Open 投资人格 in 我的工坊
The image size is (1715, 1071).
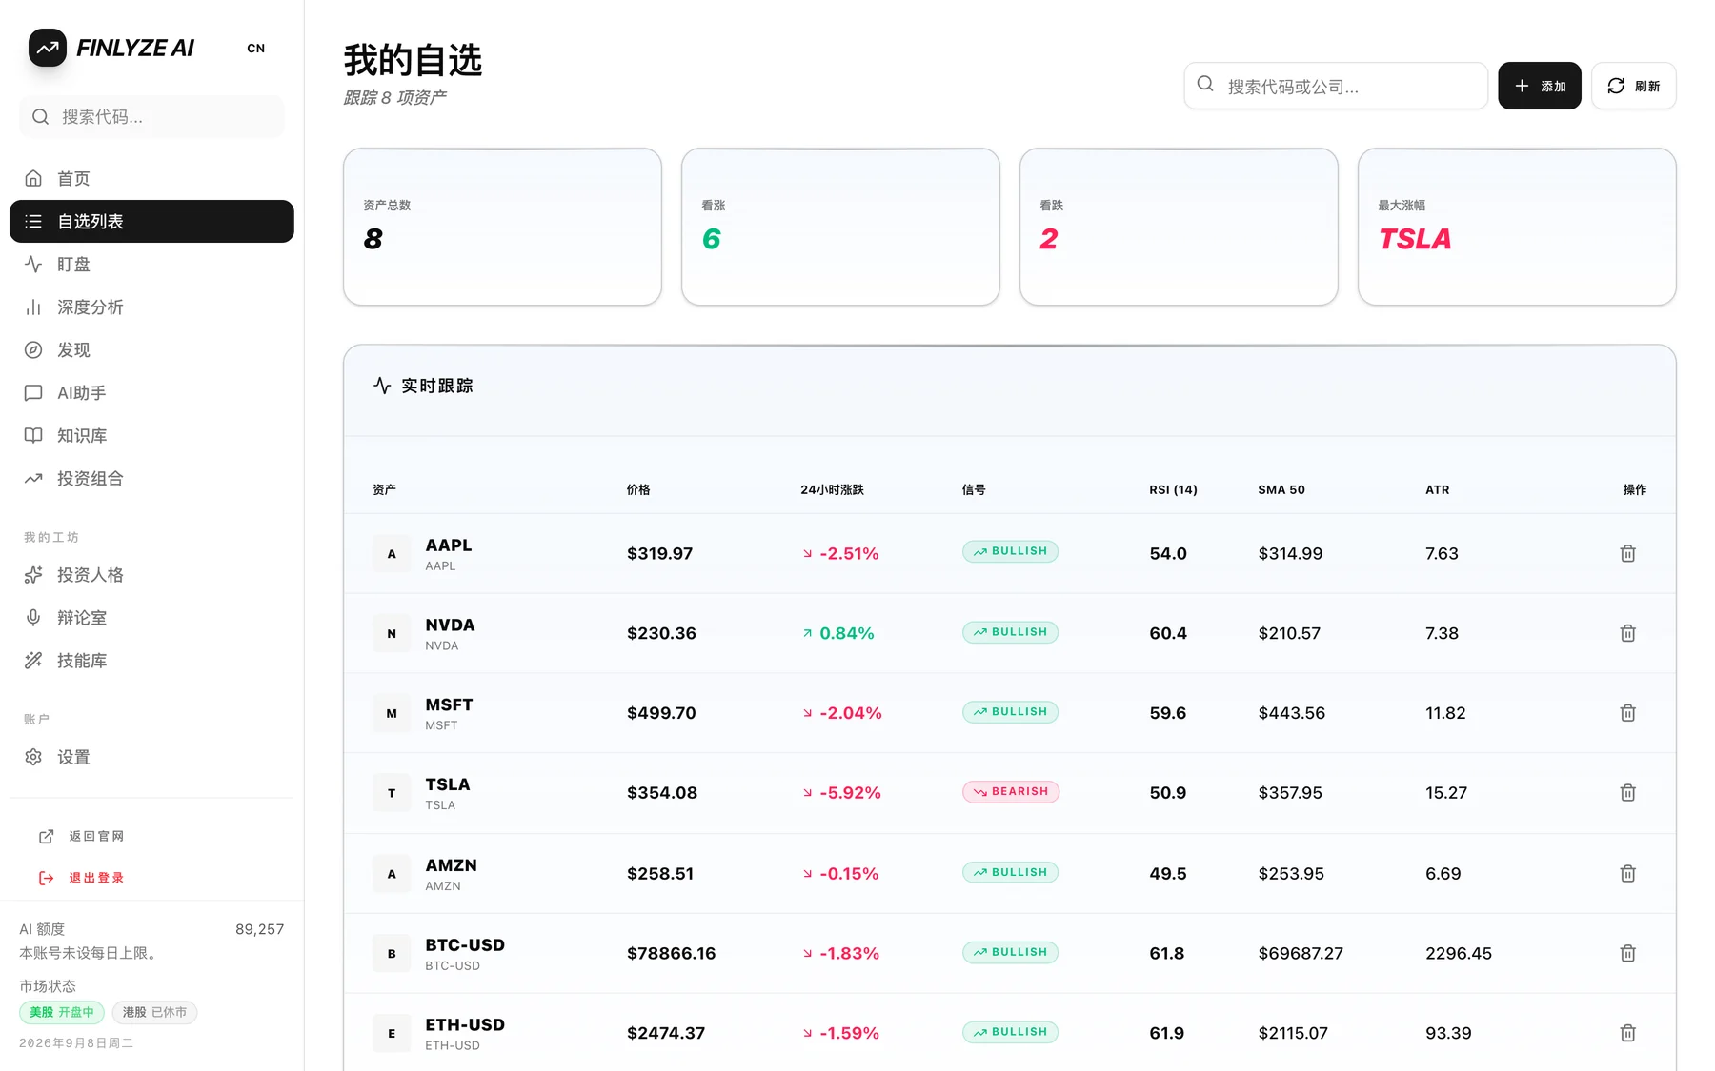[151, 575]
